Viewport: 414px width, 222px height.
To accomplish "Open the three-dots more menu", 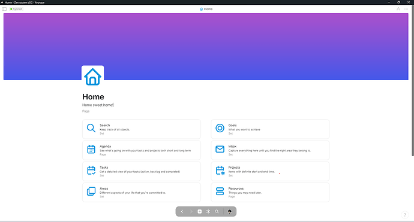I will [x=406, y=9].
